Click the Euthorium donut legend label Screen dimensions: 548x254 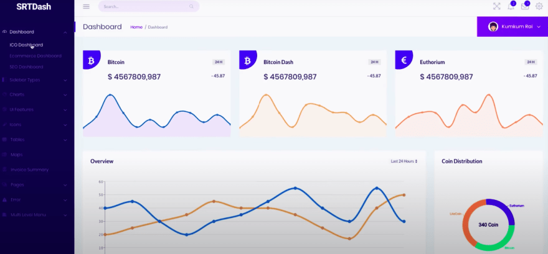coord(516,206)
